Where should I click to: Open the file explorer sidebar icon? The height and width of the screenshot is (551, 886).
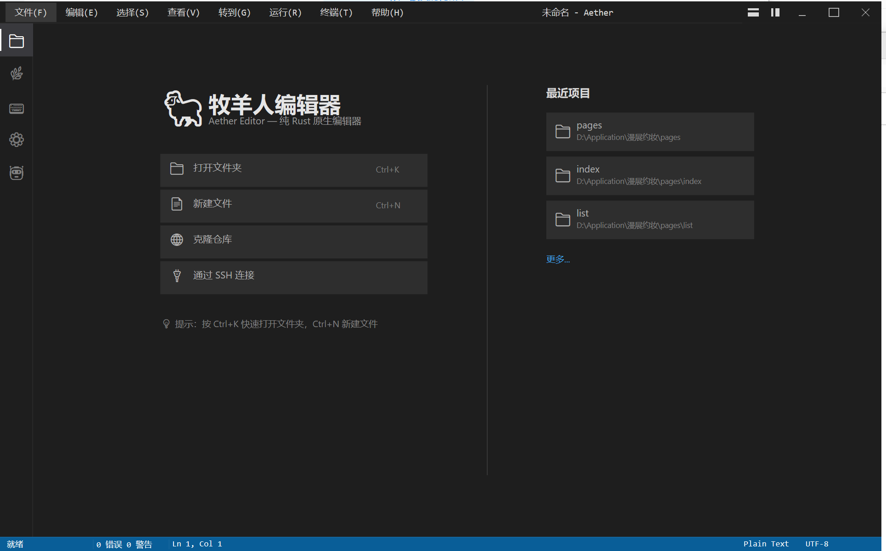tap(17, 41)
